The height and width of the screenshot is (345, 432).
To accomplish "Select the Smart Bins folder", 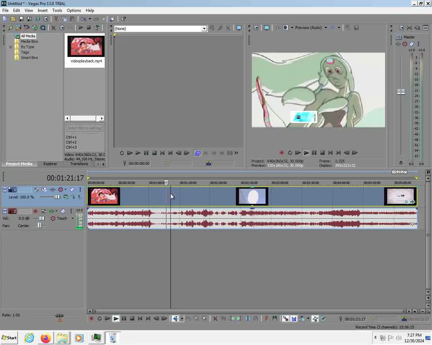I will [29, 58].
